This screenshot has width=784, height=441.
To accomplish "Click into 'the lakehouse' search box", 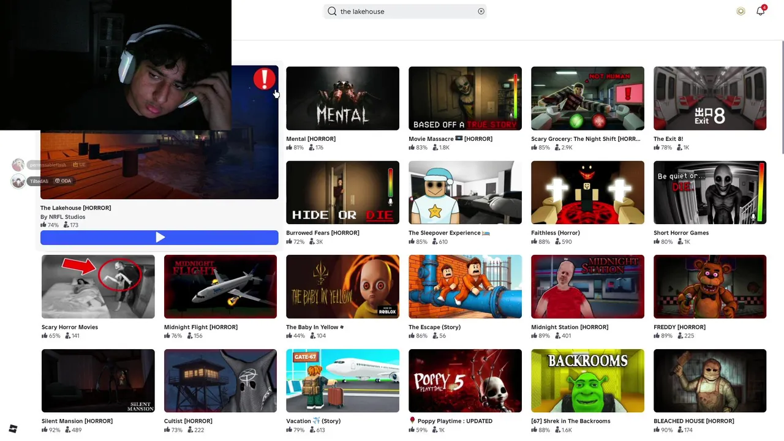I will (x=405, y=11).
